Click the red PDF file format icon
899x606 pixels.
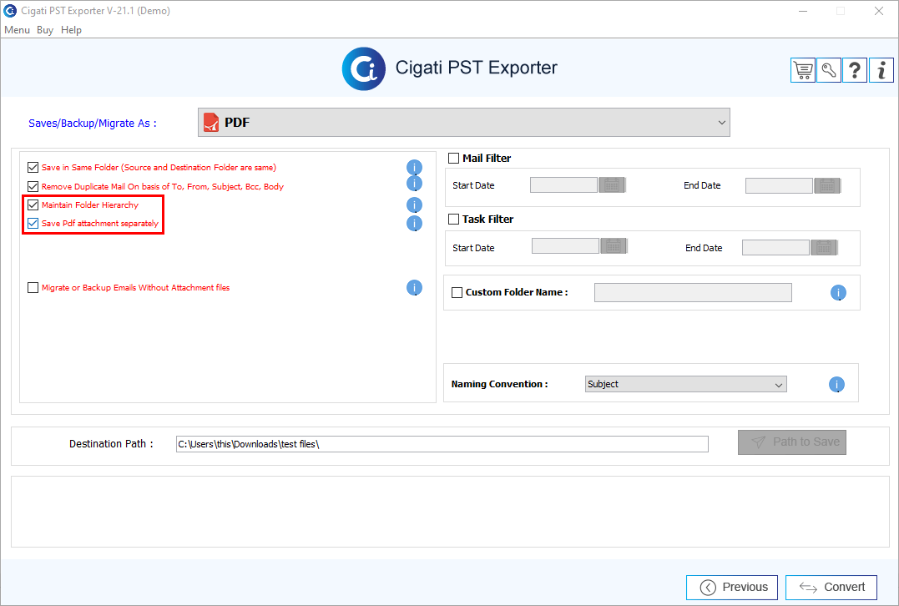click(x=211, y=122)
